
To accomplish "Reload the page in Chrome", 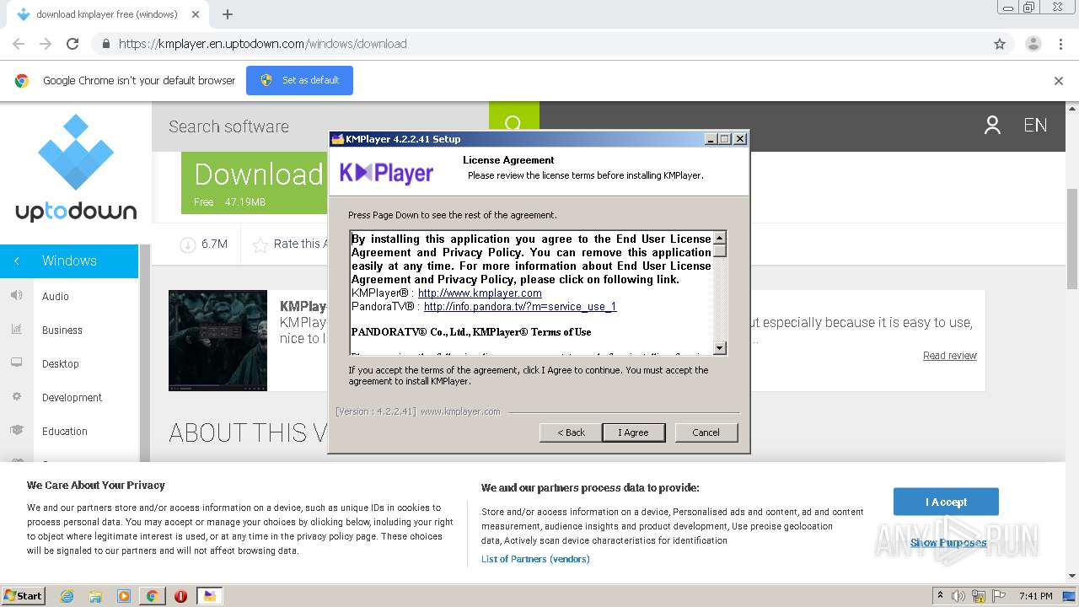I will (x=72, y=44).
